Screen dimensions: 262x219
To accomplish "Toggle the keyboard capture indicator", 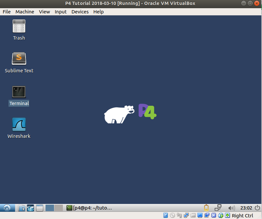I will click(228, 215).
